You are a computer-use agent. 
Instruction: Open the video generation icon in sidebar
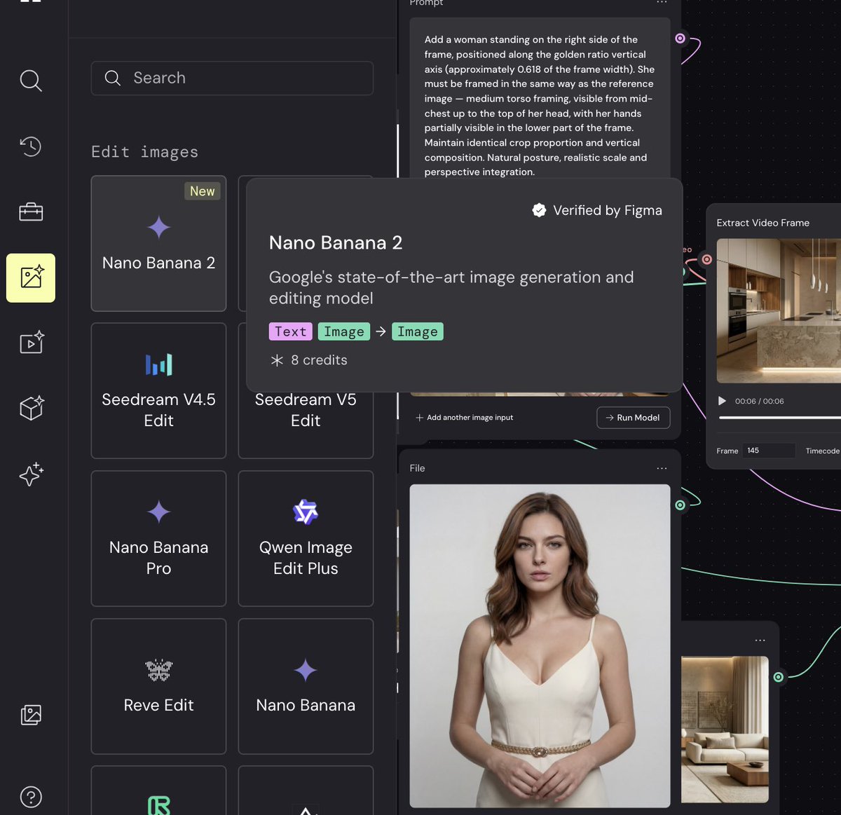[31, 342]
